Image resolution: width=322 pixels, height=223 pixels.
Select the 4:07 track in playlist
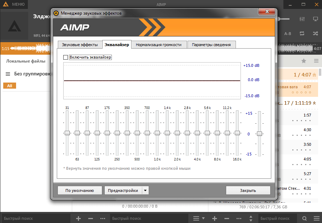[x=298, y=89]
